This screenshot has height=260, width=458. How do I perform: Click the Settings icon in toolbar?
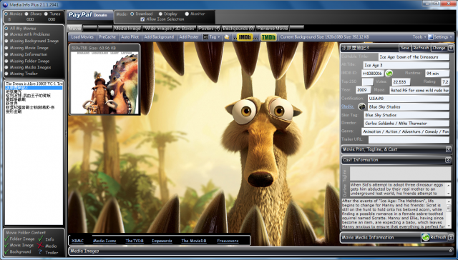430,37
